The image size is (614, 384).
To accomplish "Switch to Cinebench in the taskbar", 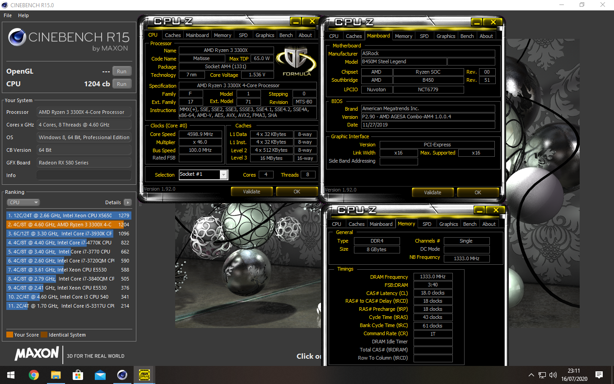I will [x=122, y=375].
